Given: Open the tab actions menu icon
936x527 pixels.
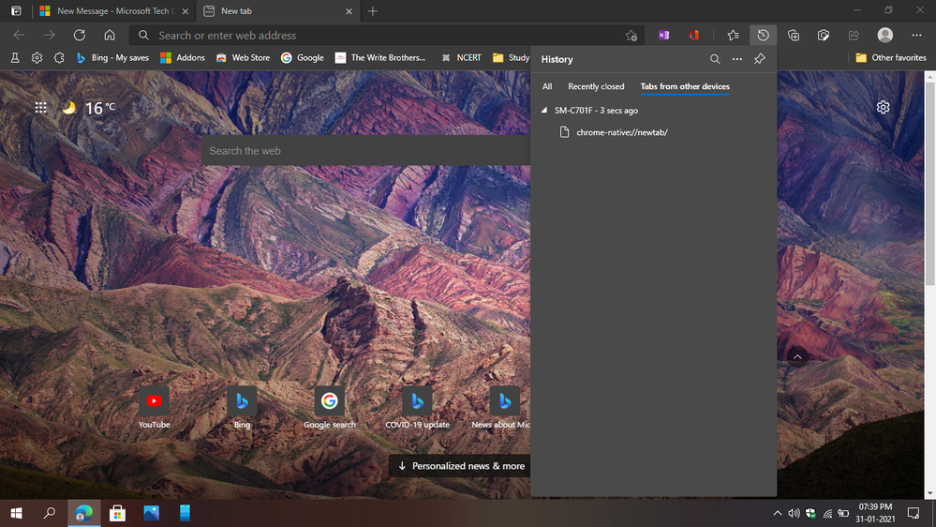Looking at the screenshot, I should coord(16,10).
